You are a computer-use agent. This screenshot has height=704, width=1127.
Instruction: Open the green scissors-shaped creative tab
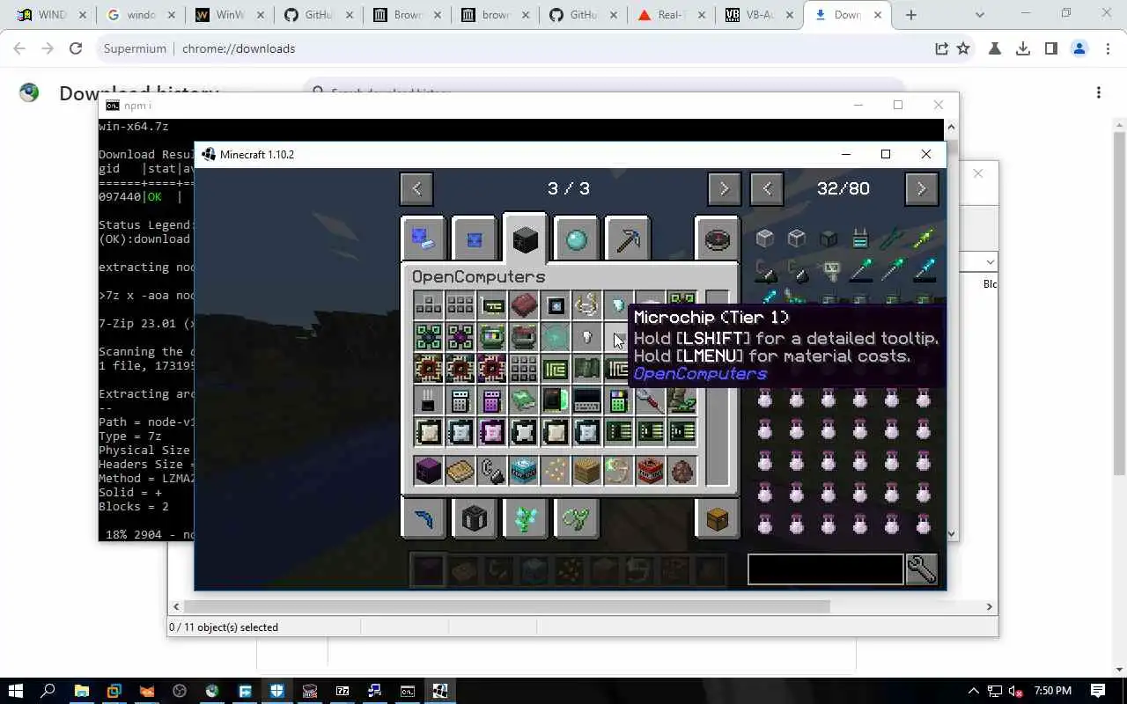[x=577, y=518]
